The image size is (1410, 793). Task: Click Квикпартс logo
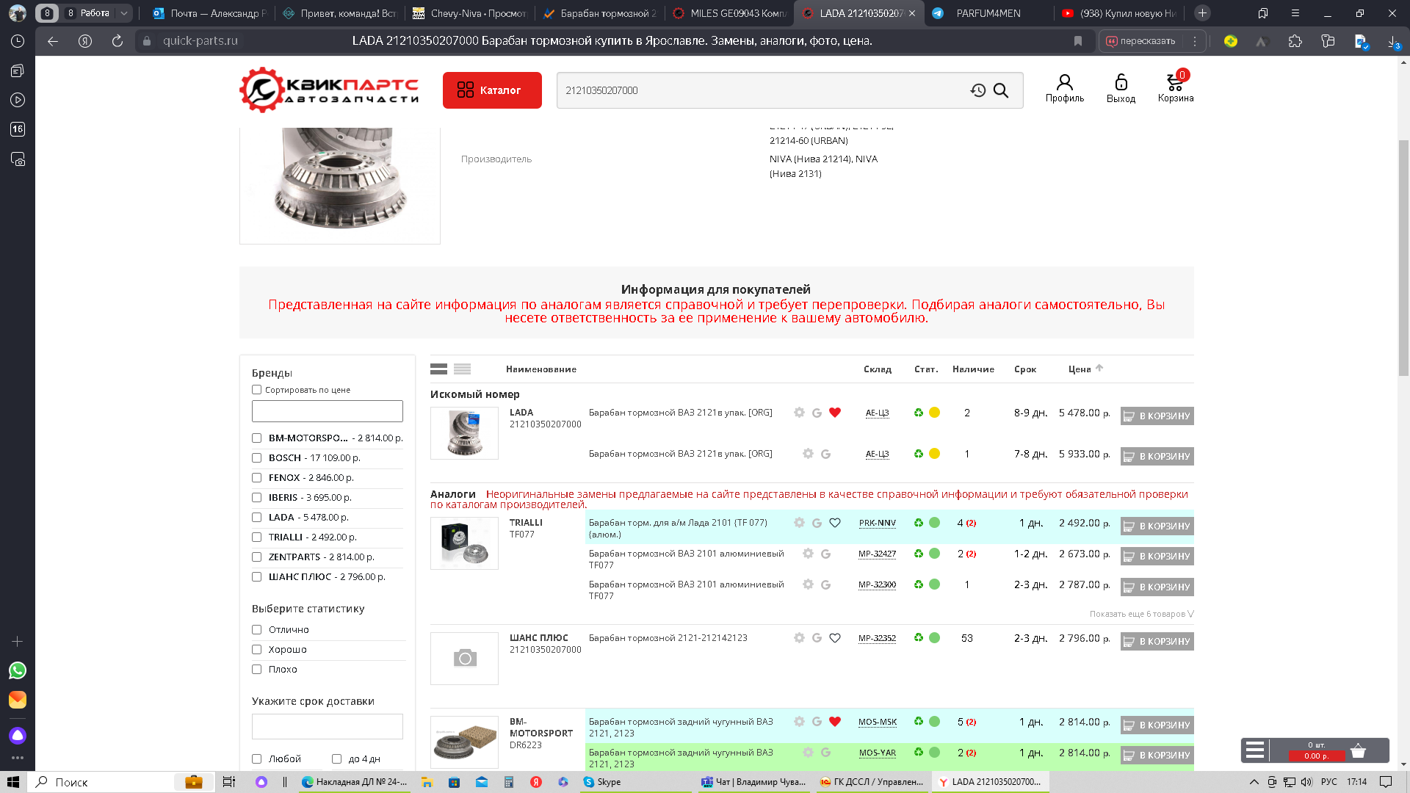pos(330,90)
